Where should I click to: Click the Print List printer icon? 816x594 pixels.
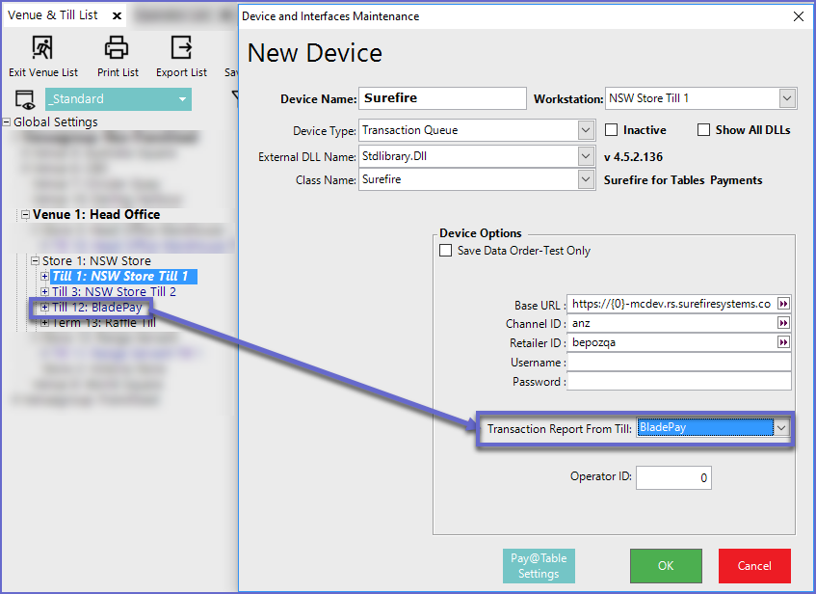117,47
